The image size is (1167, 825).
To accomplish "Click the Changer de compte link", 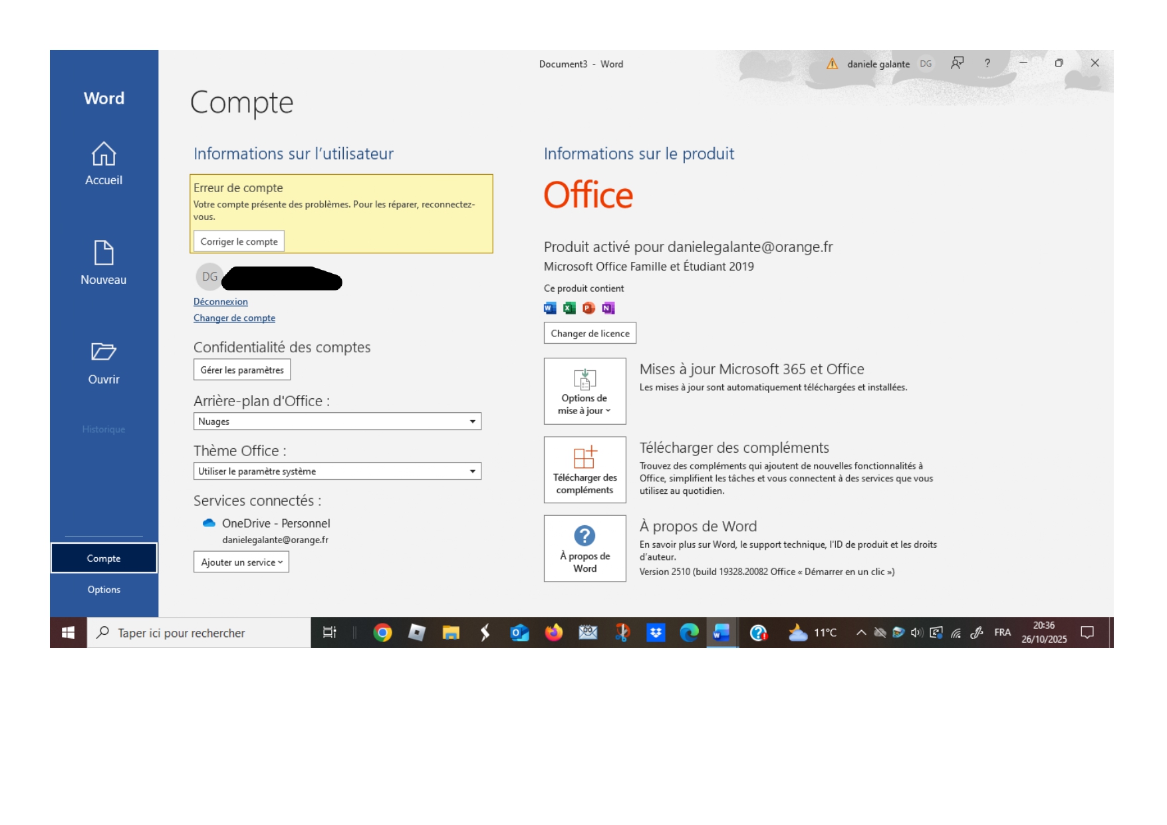I will pyautogui.click(x=234, y=318).
